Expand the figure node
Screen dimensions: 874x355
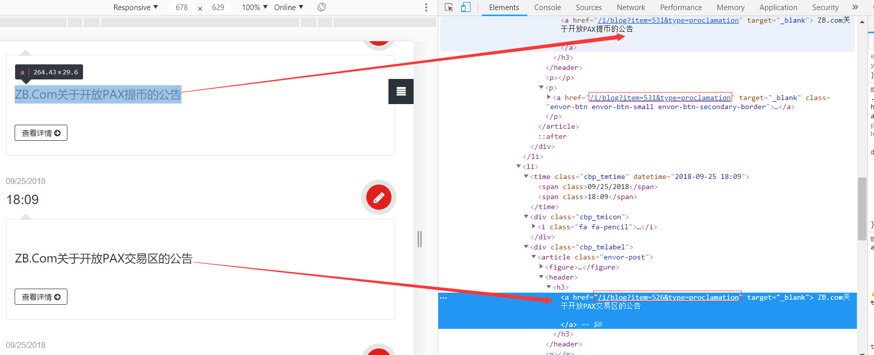[x=541, y=267]
